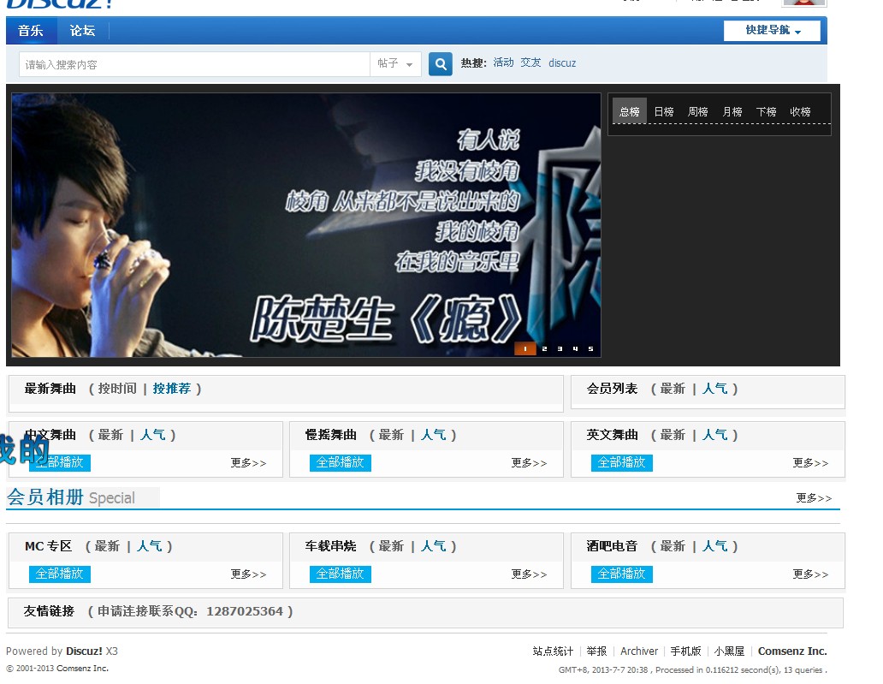Click 更多>> in MC 专区 section
The image size is (883, 684).
[248, 574]
